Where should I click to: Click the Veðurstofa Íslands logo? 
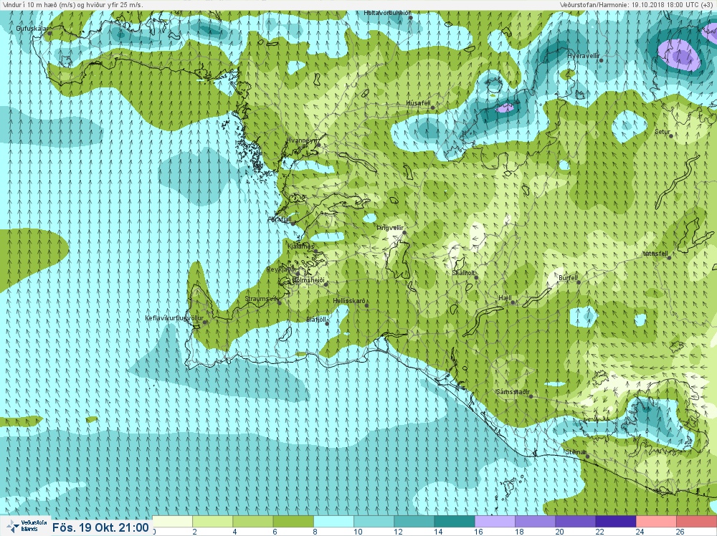pyautogui.click(x=27, y=525)
